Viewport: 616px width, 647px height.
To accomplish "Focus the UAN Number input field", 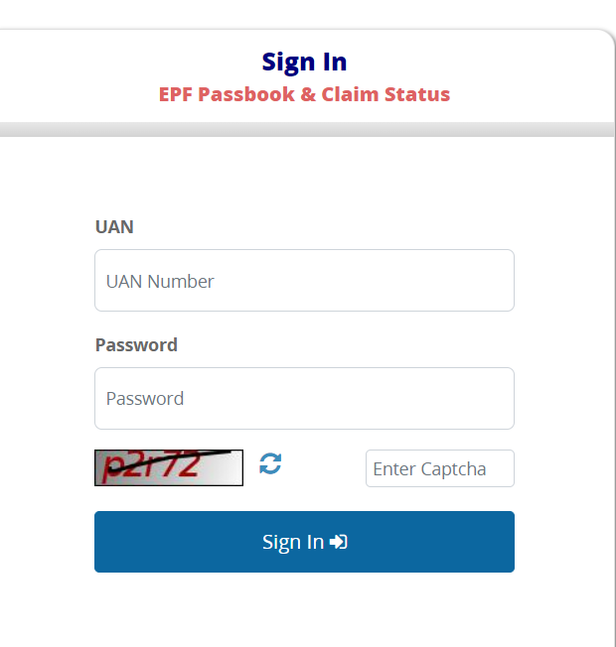I will pyautogui.click(x=304, y=281).
